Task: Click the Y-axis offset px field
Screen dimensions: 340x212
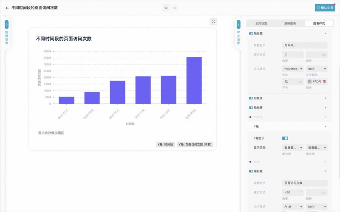Action: (317, 192)
